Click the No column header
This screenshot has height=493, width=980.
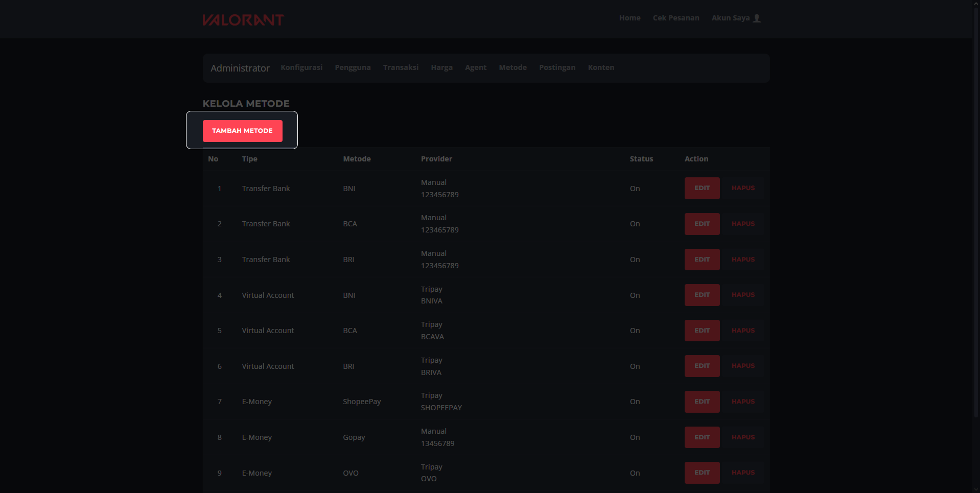213,159
